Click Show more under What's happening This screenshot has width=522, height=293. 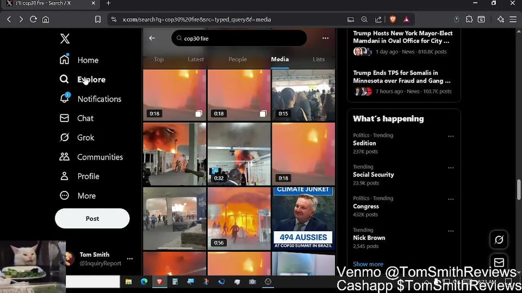[x=368, y=264]
